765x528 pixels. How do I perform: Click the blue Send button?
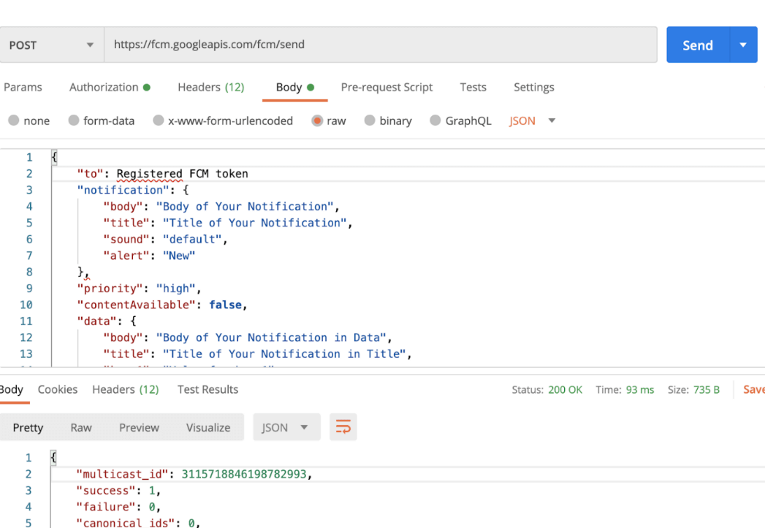[697, 45]
